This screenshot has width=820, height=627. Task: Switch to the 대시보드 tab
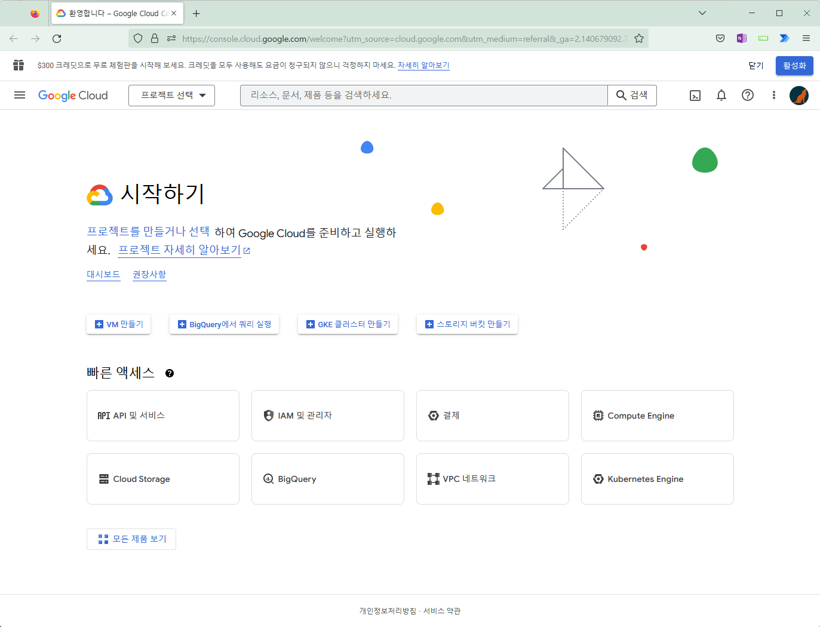[103, 274]
